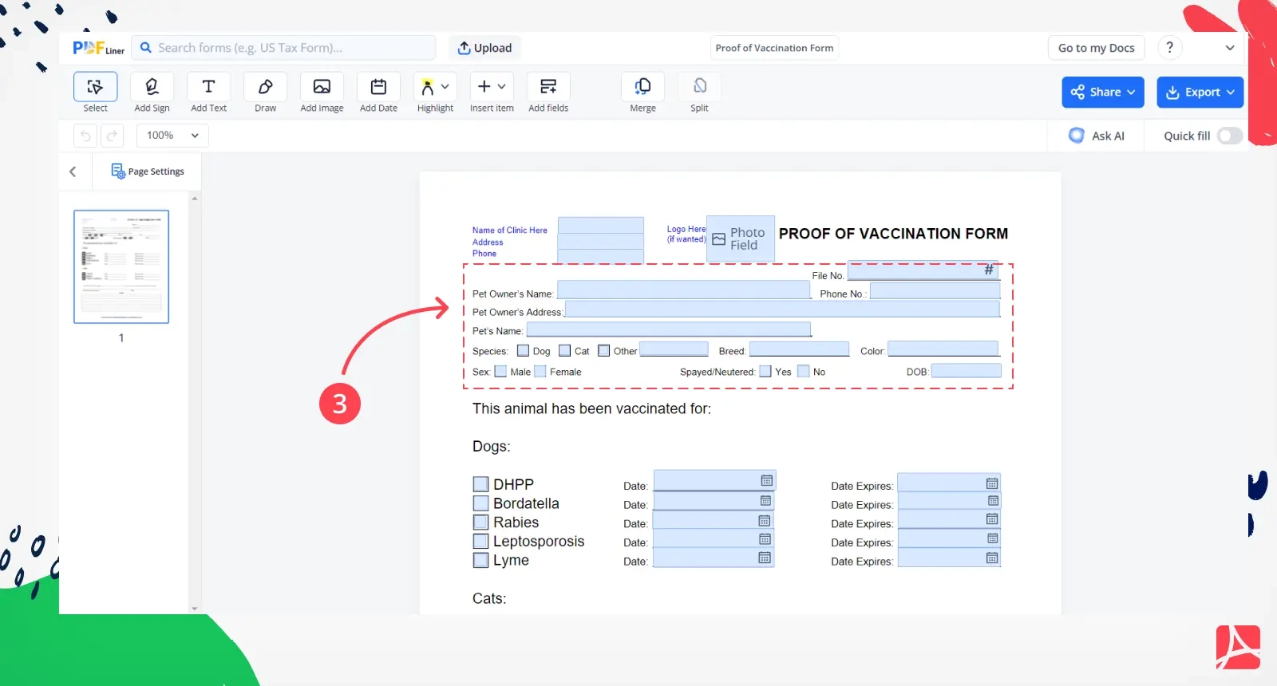Click the Photo Field image placeholder
This screenshot has width=1277, height=686.
coord(741,239)
